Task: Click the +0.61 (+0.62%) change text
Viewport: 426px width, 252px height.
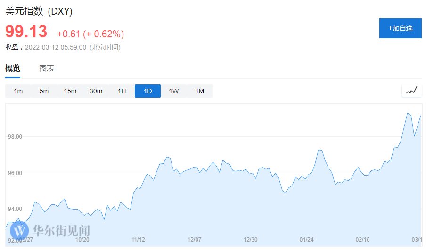Action: 90,34
